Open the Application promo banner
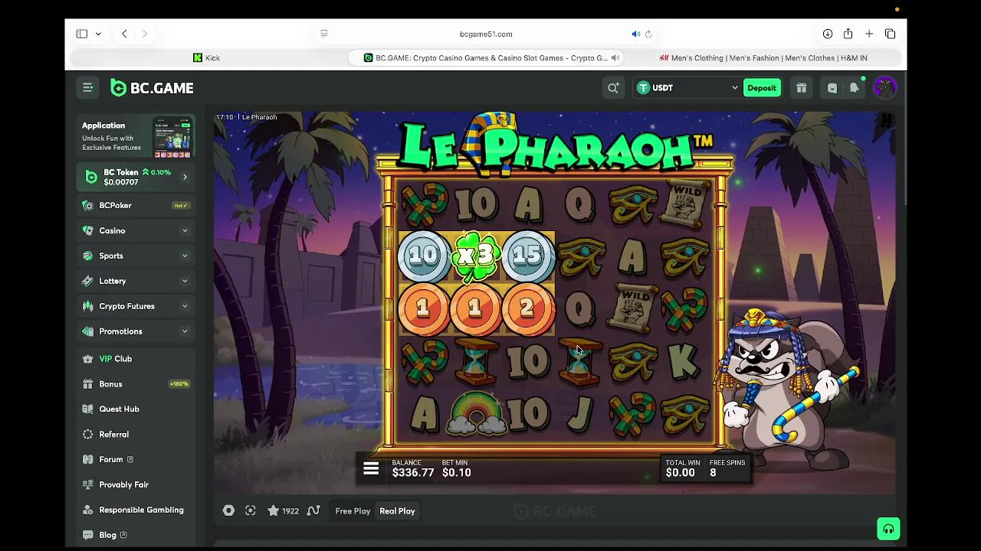This screenshot has width=981, height=551. click(x=136, y=137)
